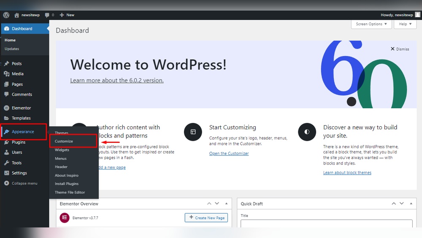Focus the Quick Draft Title field
Screen dimensions: 422x238
(x=327, y=224)
